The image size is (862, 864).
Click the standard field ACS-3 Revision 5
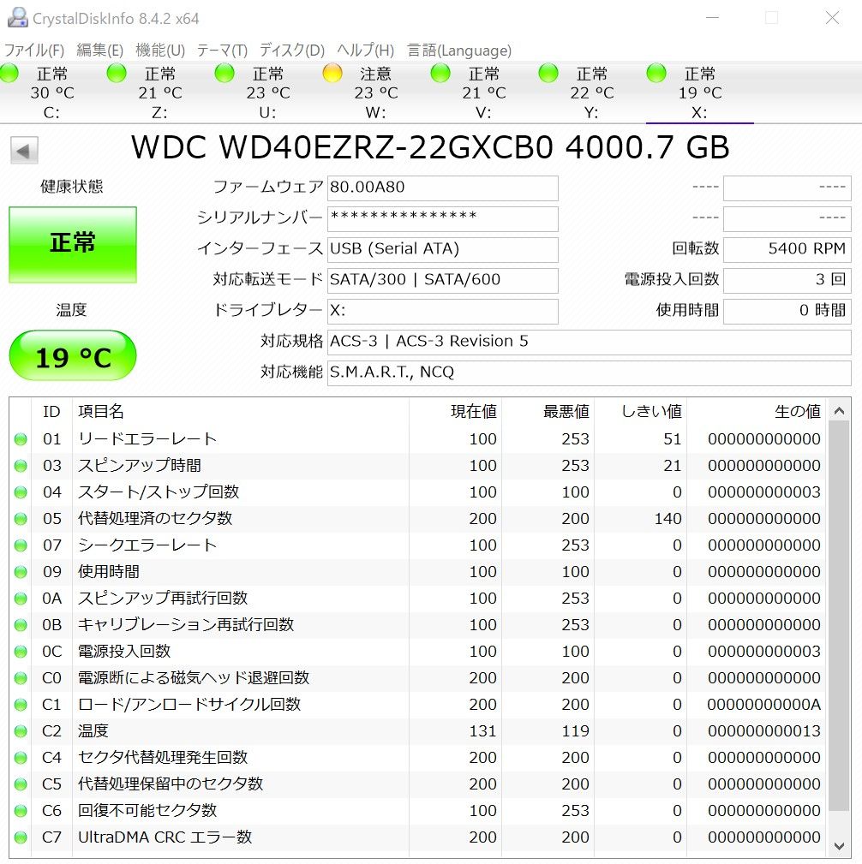[x=589, y=343]
